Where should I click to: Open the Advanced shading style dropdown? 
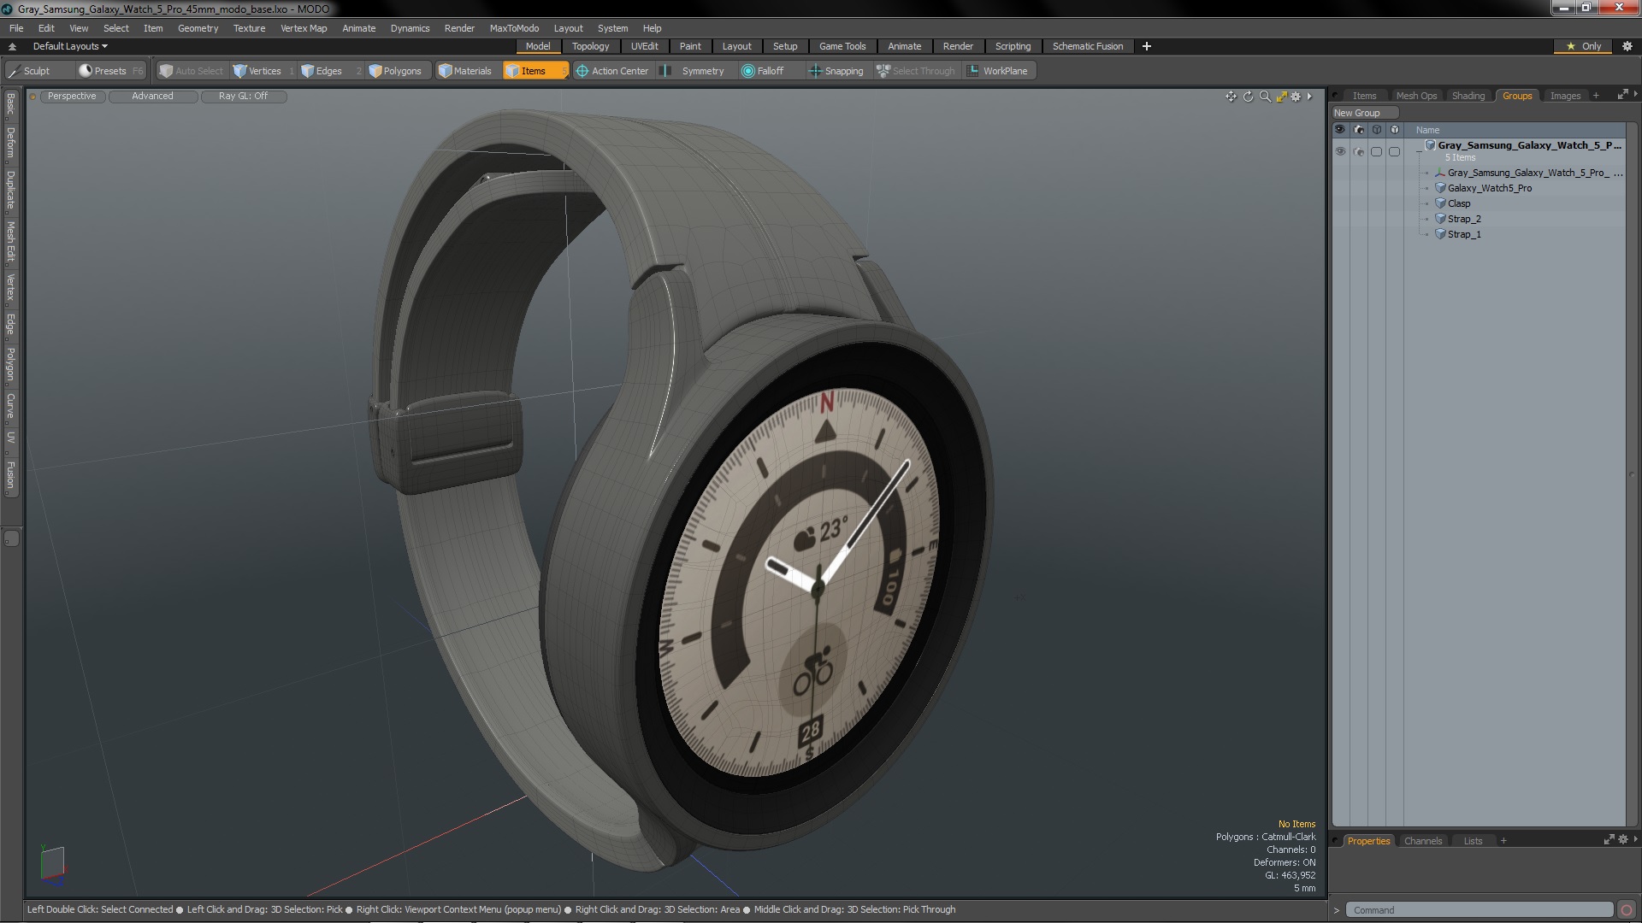(152, 97)
